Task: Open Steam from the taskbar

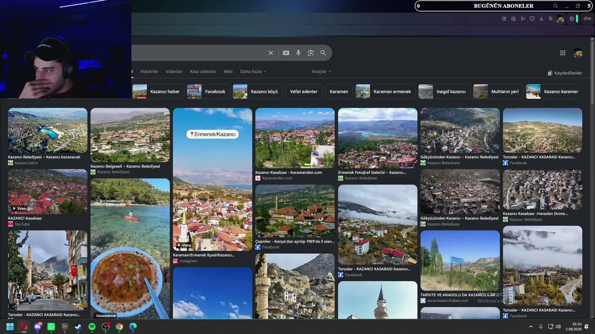Action: click(78, 327)
